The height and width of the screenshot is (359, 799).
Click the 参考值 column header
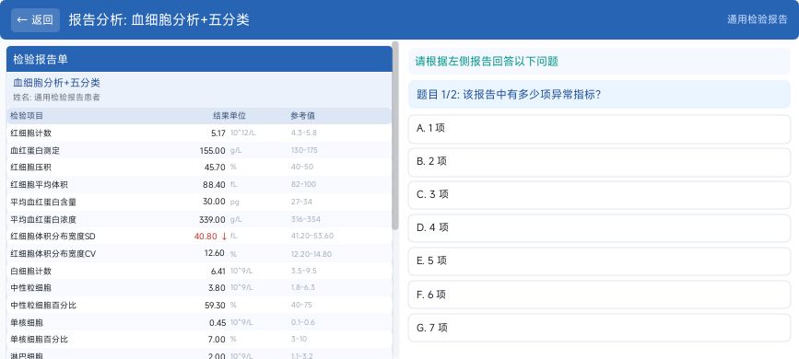(x=302, y=116)
